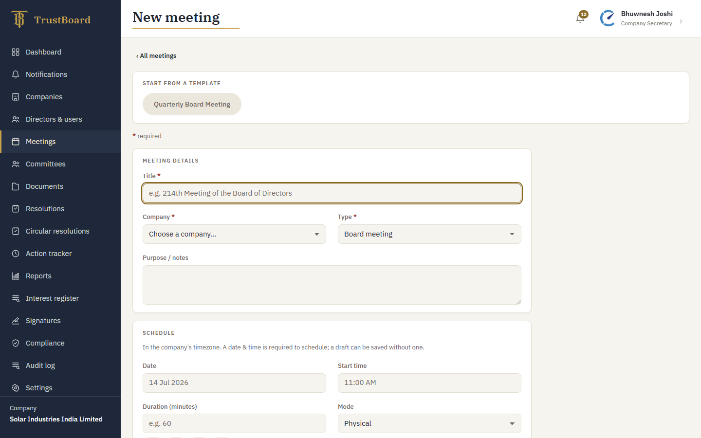
Task: Navigate to Documents
Action: click(60, 186)
